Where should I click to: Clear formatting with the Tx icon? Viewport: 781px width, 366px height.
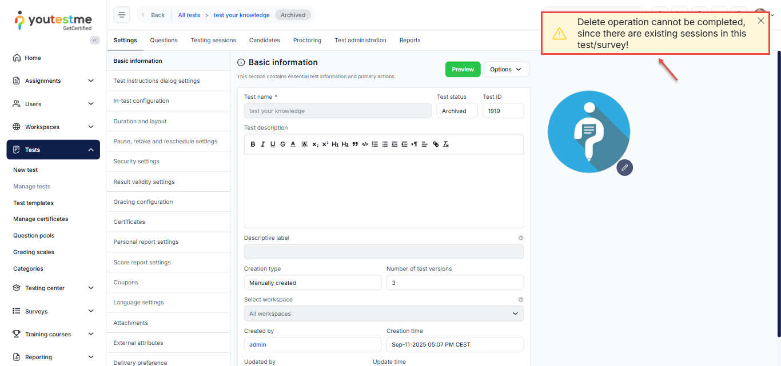446,144
